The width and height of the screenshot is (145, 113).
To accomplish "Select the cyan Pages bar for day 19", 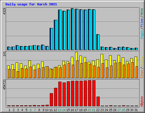I will tap(86, 30).
